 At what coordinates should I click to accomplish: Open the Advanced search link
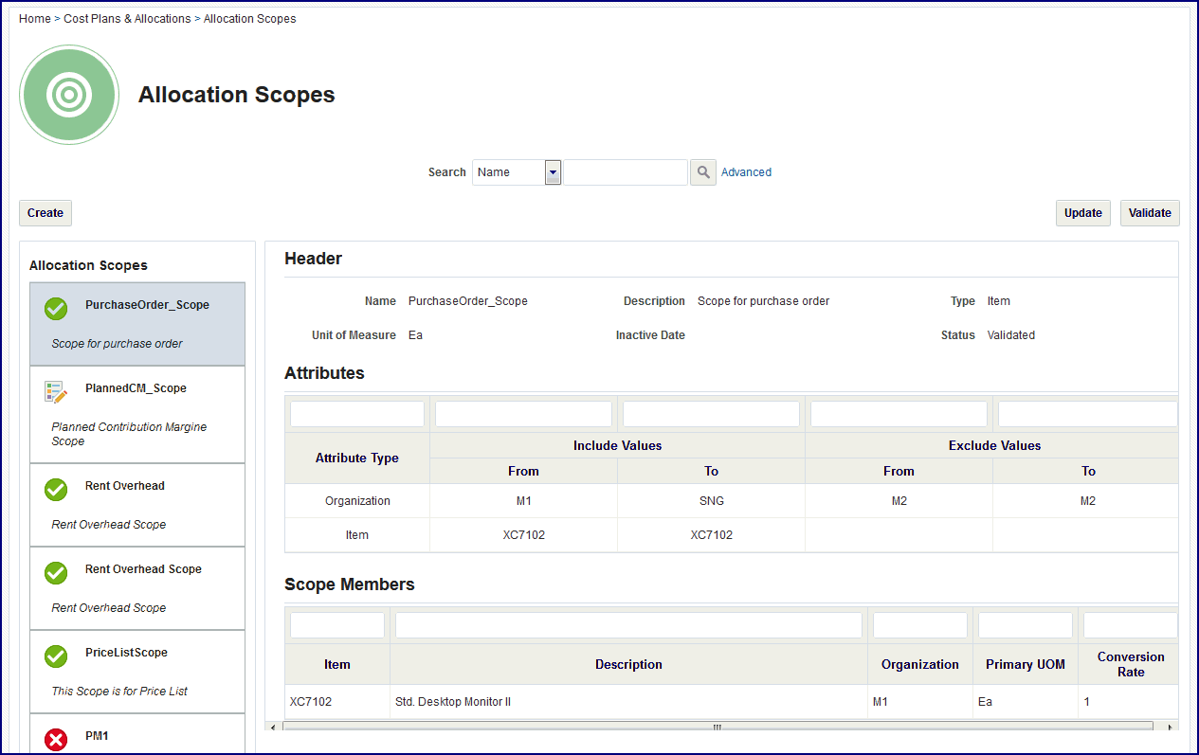click(x=746, y=172)
